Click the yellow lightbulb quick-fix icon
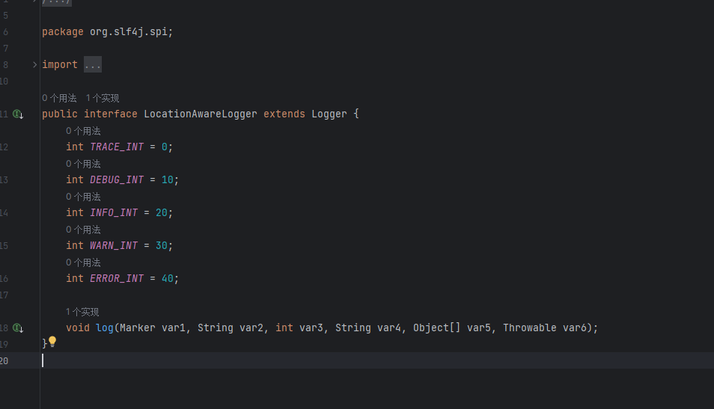 point(52,342)
